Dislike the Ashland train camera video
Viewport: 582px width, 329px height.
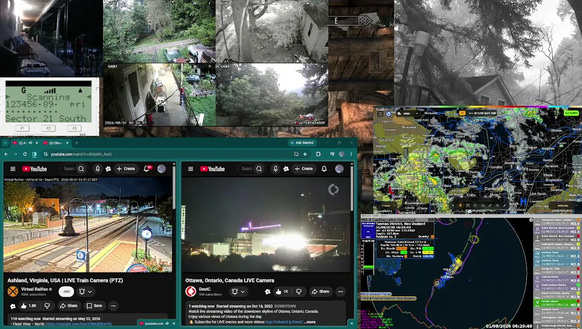47,306
